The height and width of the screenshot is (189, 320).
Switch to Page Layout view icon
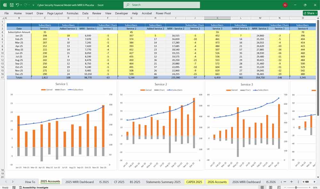tap(271, 187)
